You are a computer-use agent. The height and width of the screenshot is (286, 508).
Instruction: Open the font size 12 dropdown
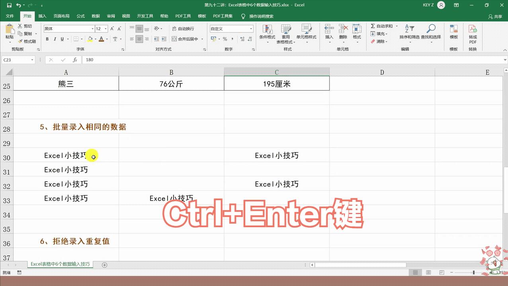coord(106,29)
